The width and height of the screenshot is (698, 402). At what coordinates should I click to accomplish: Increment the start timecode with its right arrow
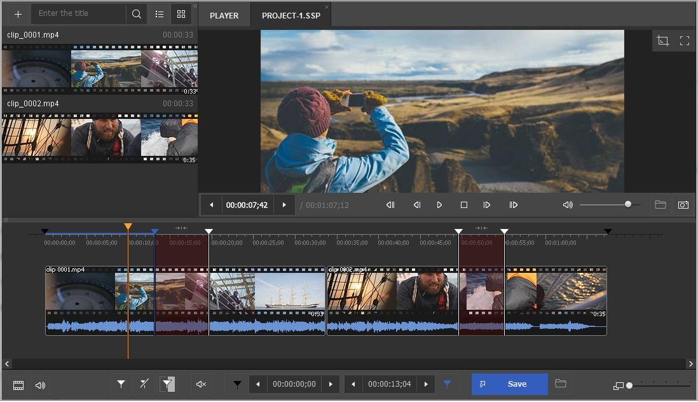tap(331, 384)
